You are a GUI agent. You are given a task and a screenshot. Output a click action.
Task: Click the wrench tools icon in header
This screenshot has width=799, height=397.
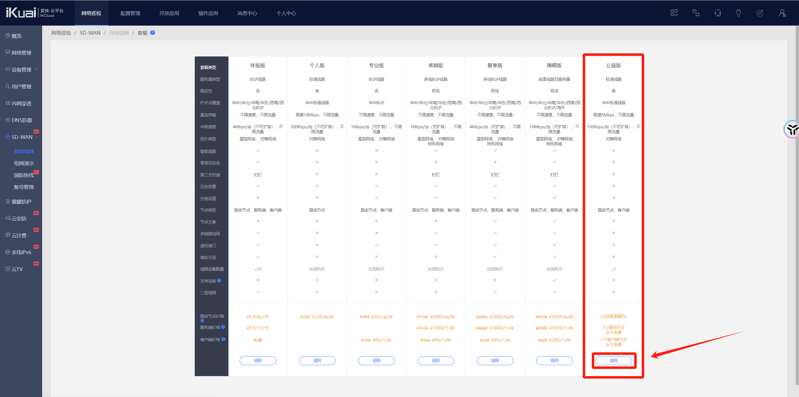[738, 13]
